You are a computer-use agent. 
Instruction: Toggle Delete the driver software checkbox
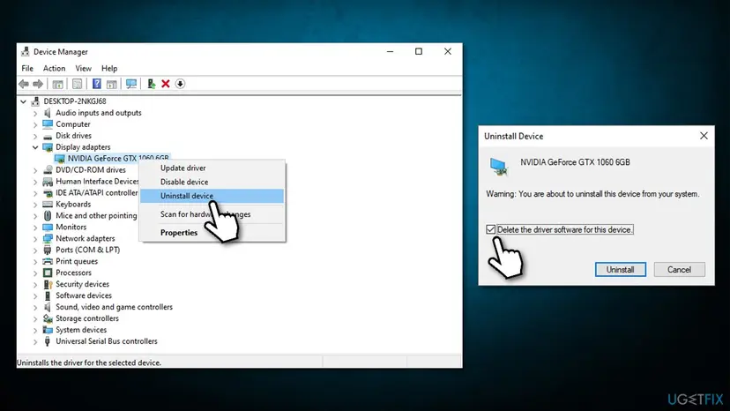pos(491,229)
